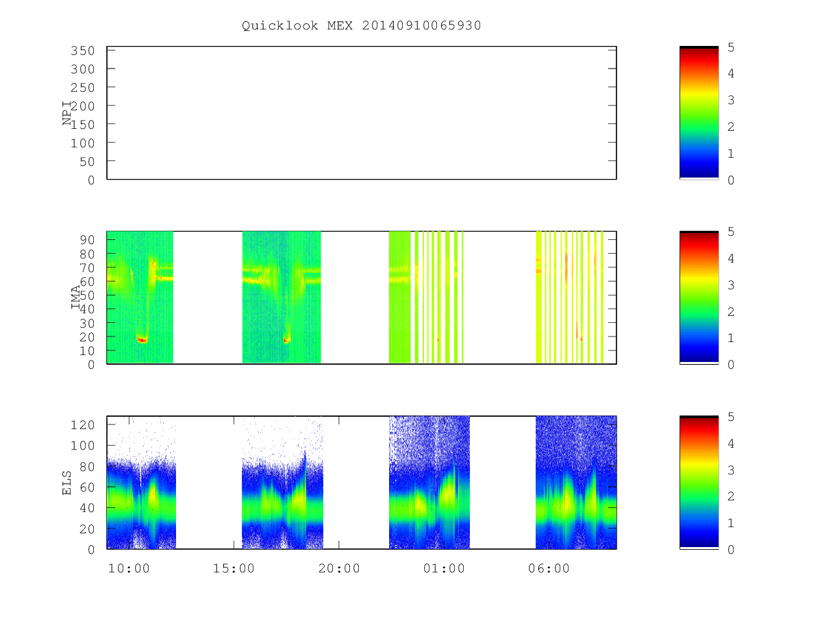This screenshot has width=822, height=617.
Task: Click the 20:00 time tick label
Action: click(339, 568)
